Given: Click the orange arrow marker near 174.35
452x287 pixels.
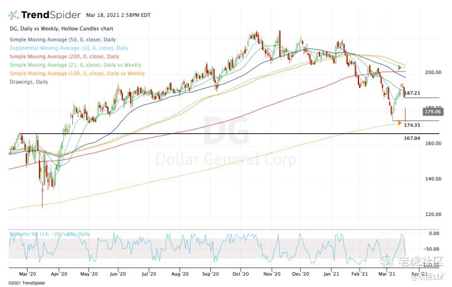Looking at the screenshot, I should point(399,123).
